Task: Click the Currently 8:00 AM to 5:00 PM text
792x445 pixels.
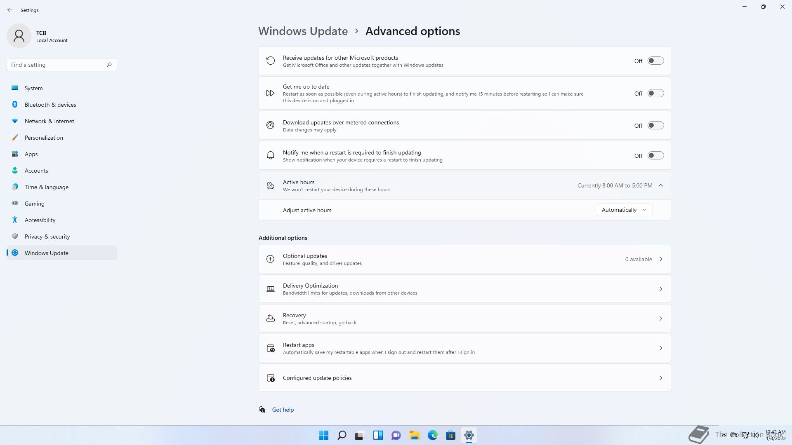Action: point(615,185)
